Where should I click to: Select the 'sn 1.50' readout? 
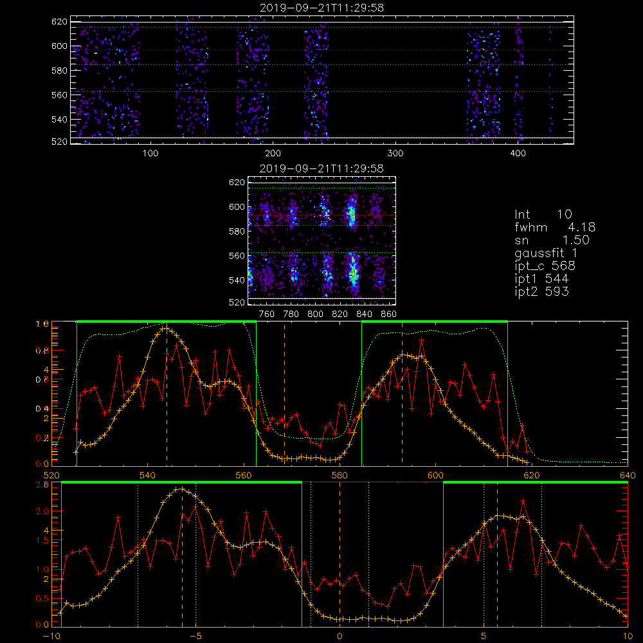tap(552, 240)
